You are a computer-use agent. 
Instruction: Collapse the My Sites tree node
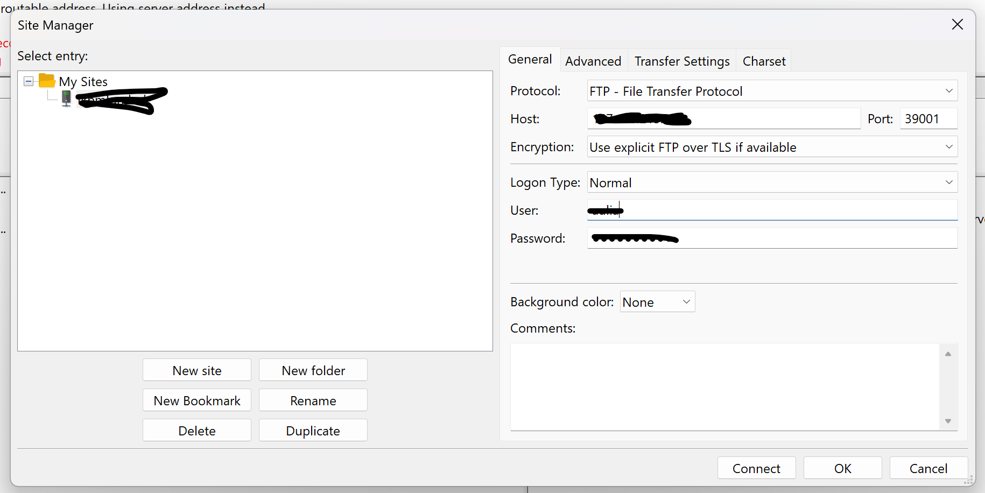(x=28, y=81)
